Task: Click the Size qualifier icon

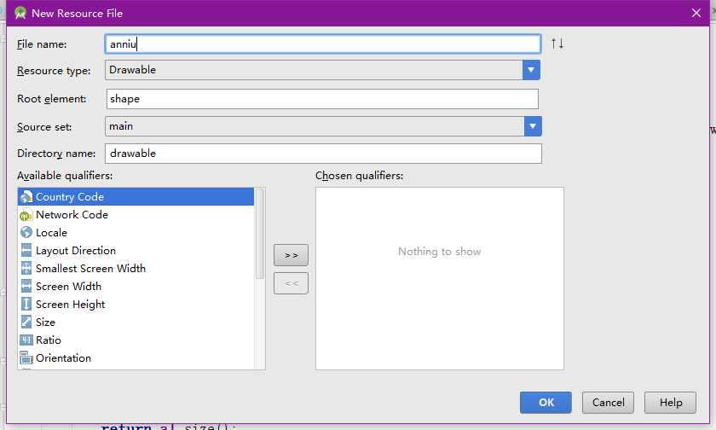Action: pos(26,322)
